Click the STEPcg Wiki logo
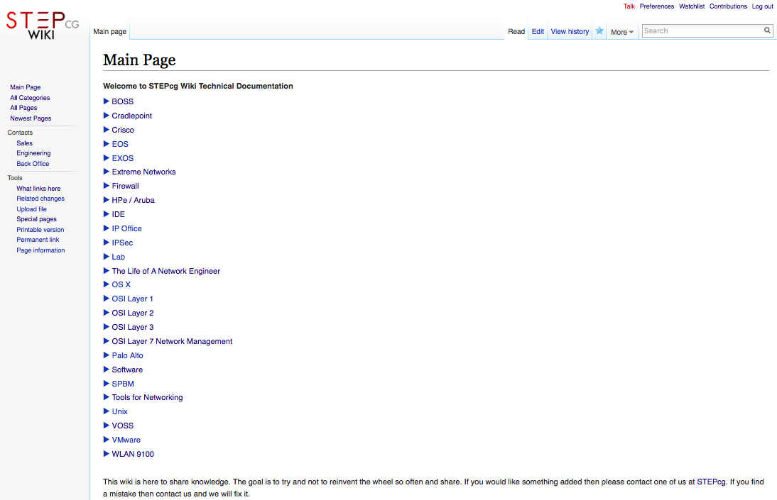 (x=43, y=26)
